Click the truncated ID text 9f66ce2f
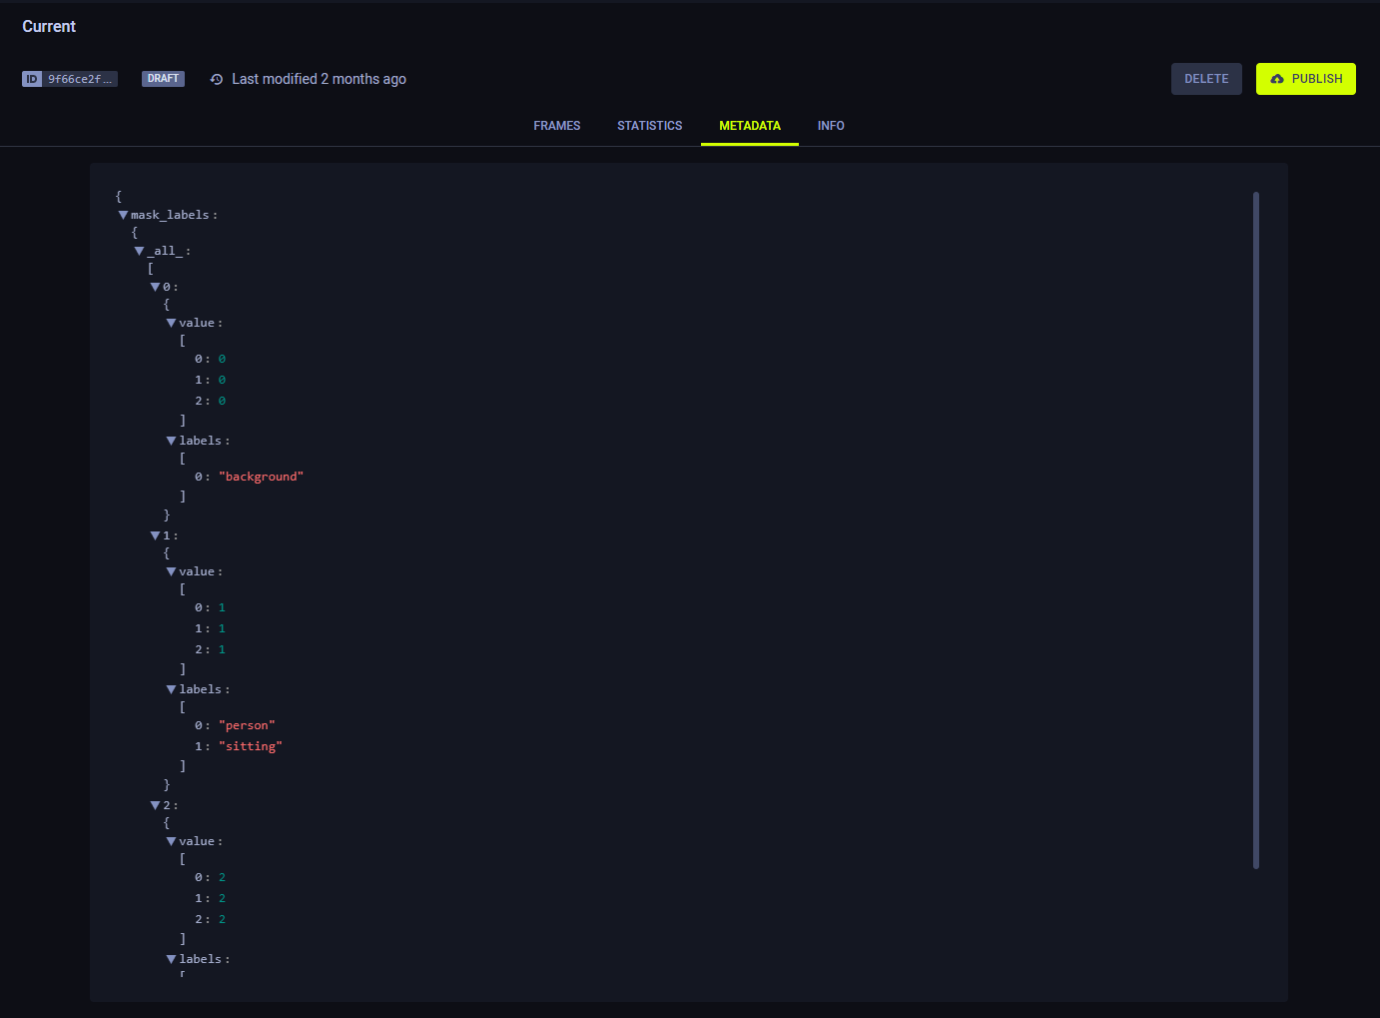Viewport: 1380px width, 1018px height. point(80,79)
